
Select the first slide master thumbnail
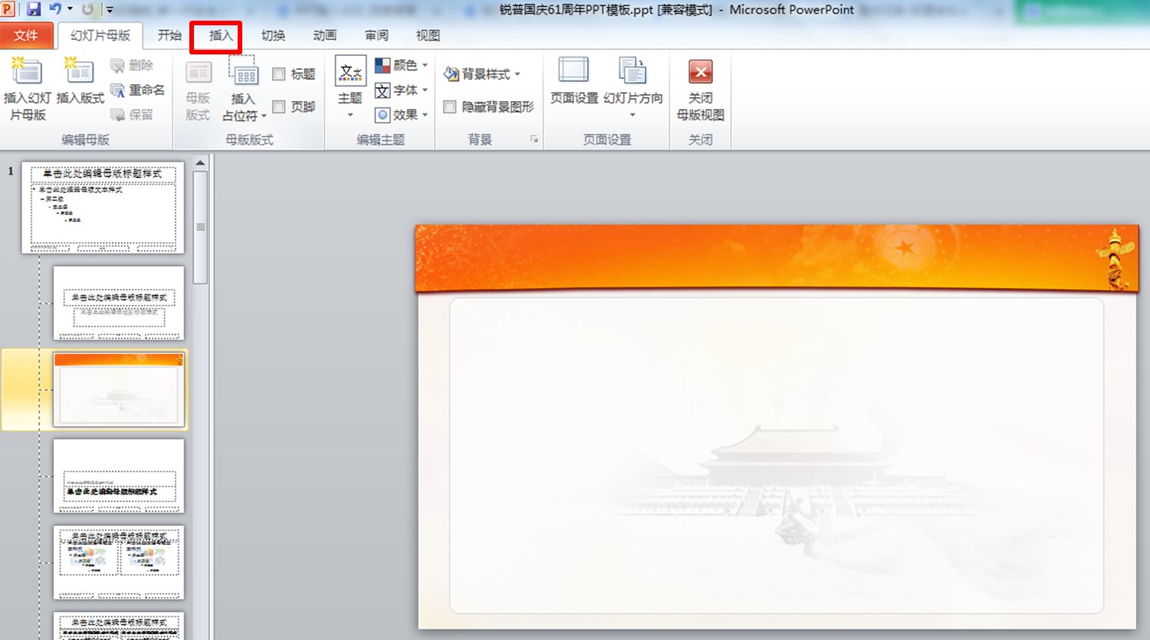[x=103, y=207]
